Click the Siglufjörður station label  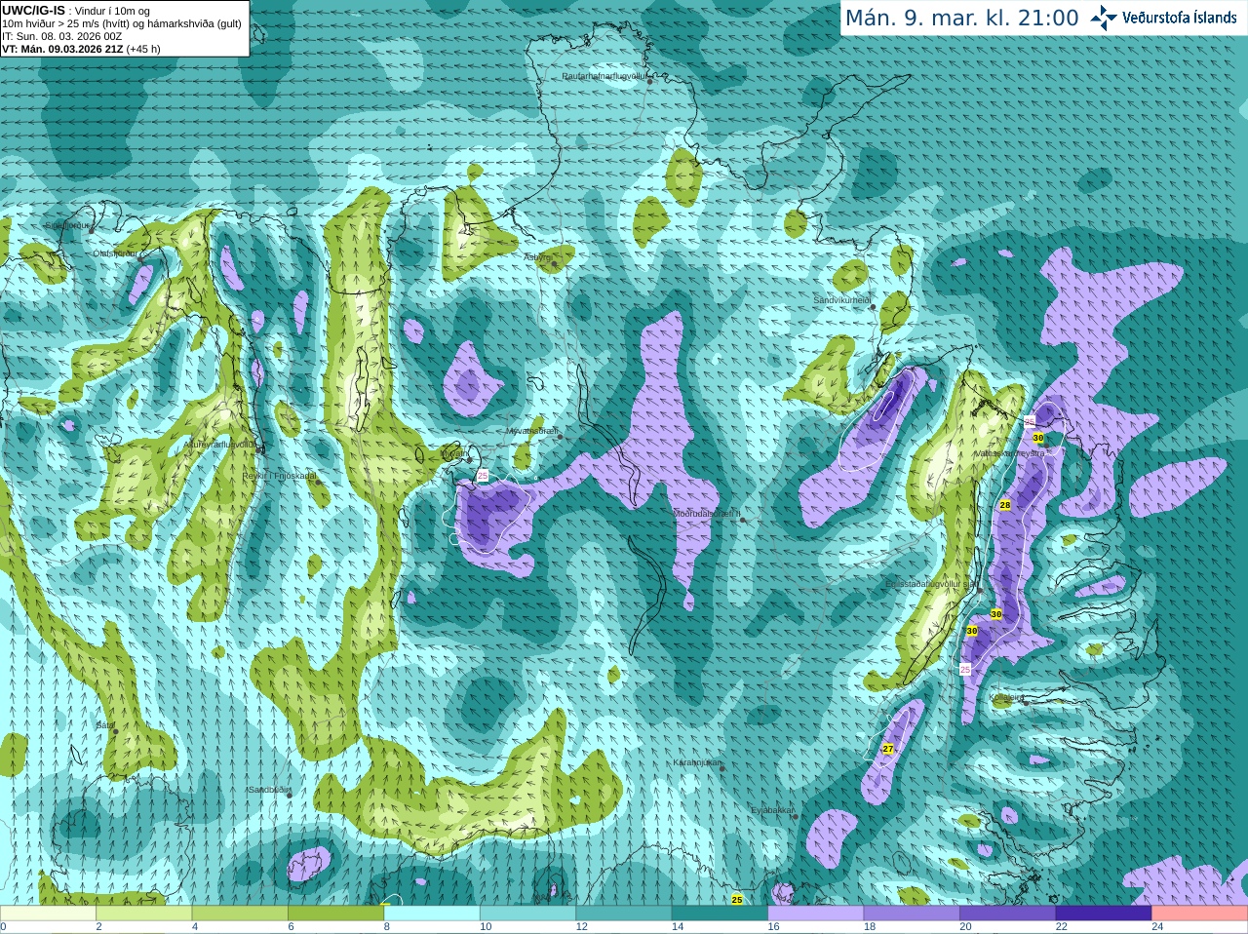66,225
